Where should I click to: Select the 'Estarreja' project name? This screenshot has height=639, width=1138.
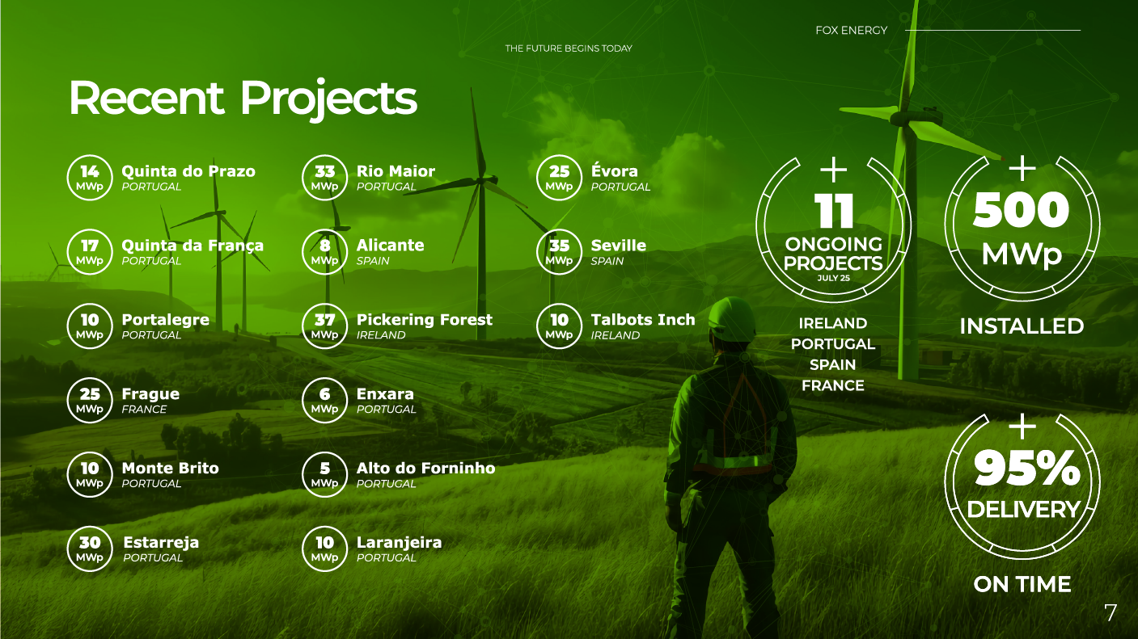(x=161, y=543)
